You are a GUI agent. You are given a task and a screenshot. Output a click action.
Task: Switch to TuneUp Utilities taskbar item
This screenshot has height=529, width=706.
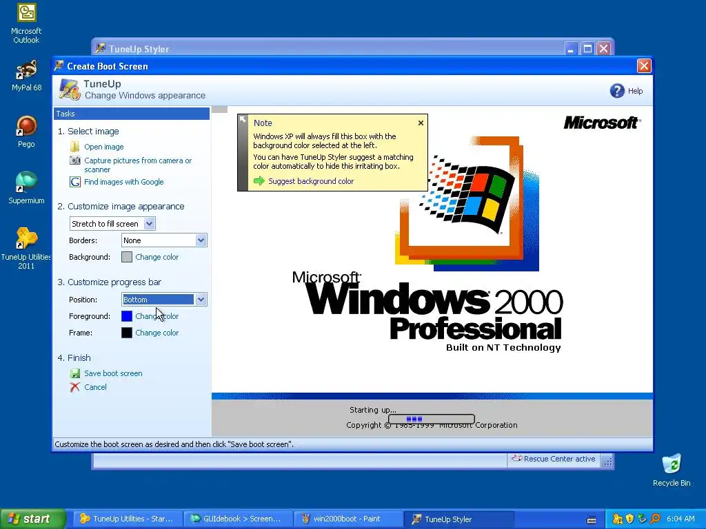tap(127, 519)
